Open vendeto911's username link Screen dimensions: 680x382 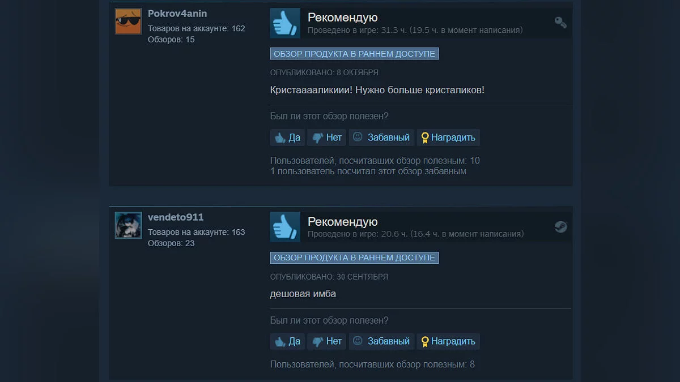point(176,217)
